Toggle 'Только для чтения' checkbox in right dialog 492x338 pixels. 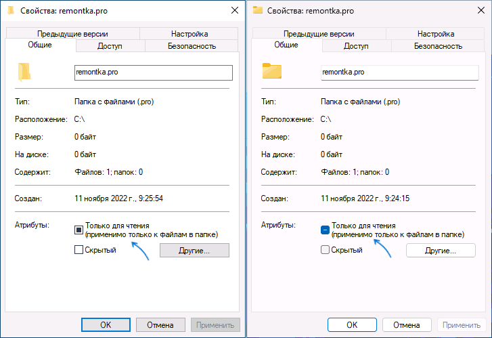[325, 230]
